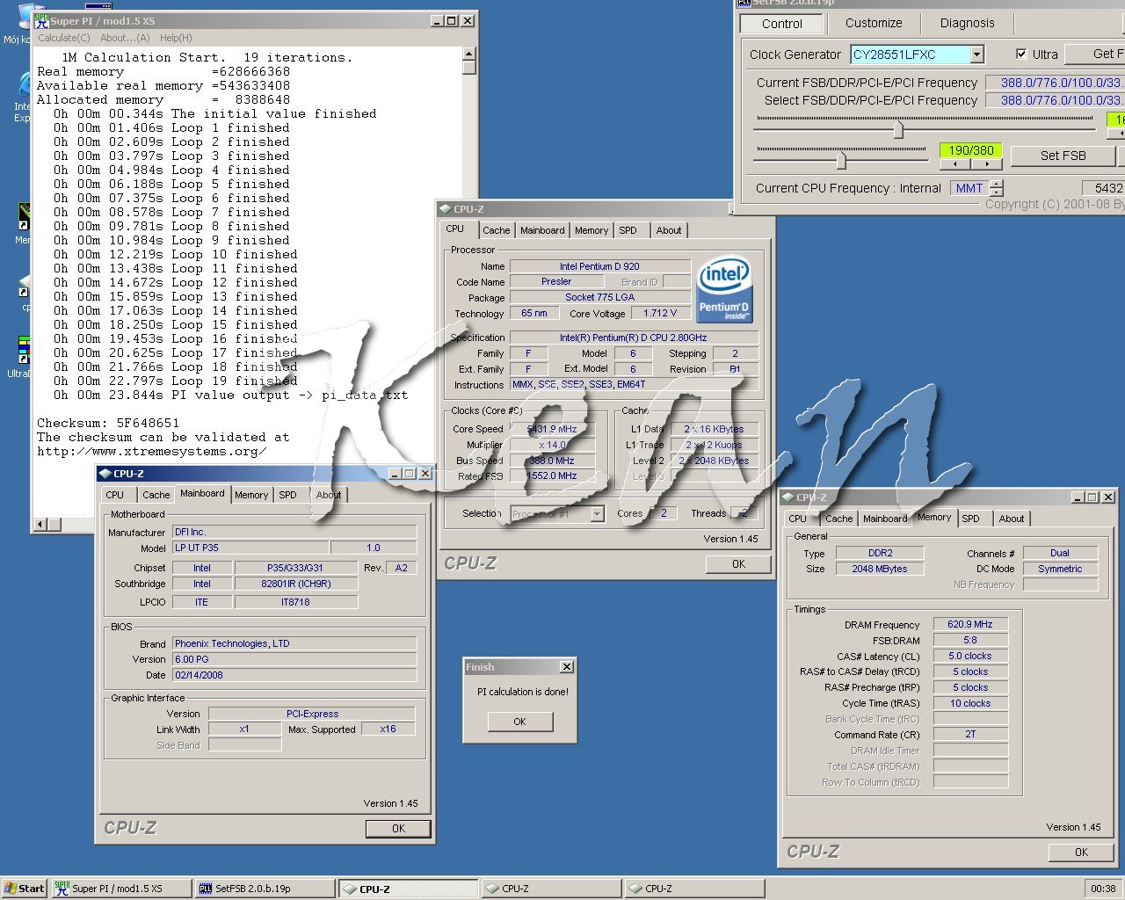Click the second CPU-Z taskbar button
The width and height of the screenshot is (1125, 900).
click(551, 889)
